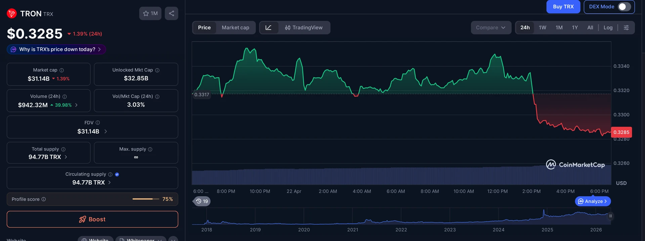Click FDV info icon

98,123
